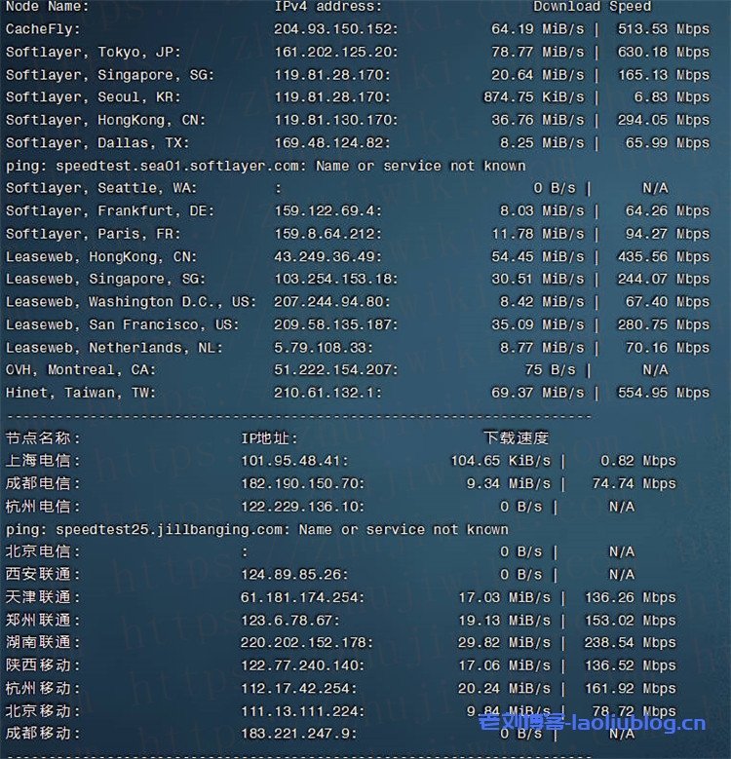This screenshot has height=759, width=731.
Task: Click IP address 204.93.150.152
Action: [335, 29]
